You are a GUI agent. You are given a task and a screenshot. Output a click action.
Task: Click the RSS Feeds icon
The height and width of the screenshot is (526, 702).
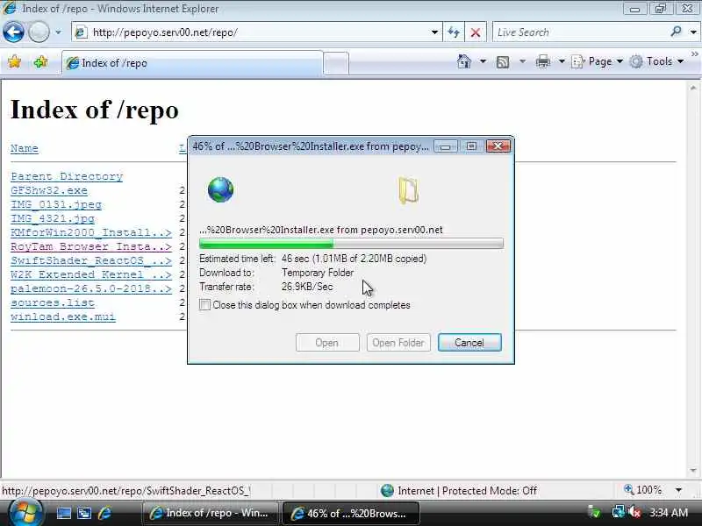pyautogui.click(x=503, y=61)
